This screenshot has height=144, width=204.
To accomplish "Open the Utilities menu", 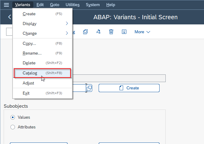I will (x=73, y=5).
